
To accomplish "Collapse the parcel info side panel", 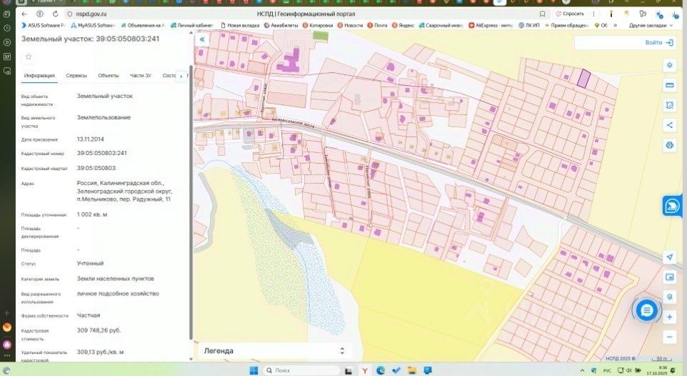I will click(x=202, y=40).
